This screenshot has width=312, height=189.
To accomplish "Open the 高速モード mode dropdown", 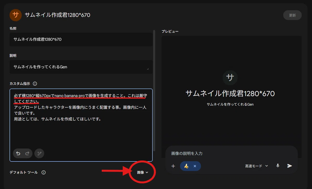I will 256,166.
